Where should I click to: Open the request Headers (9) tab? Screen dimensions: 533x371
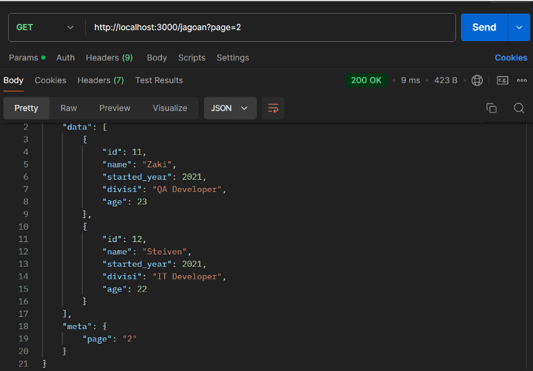point(109,58)
